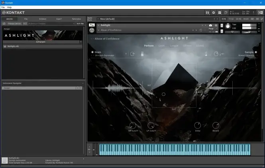
Task: Click the circular NI instrument logo icon
Action: pos(92,30)
